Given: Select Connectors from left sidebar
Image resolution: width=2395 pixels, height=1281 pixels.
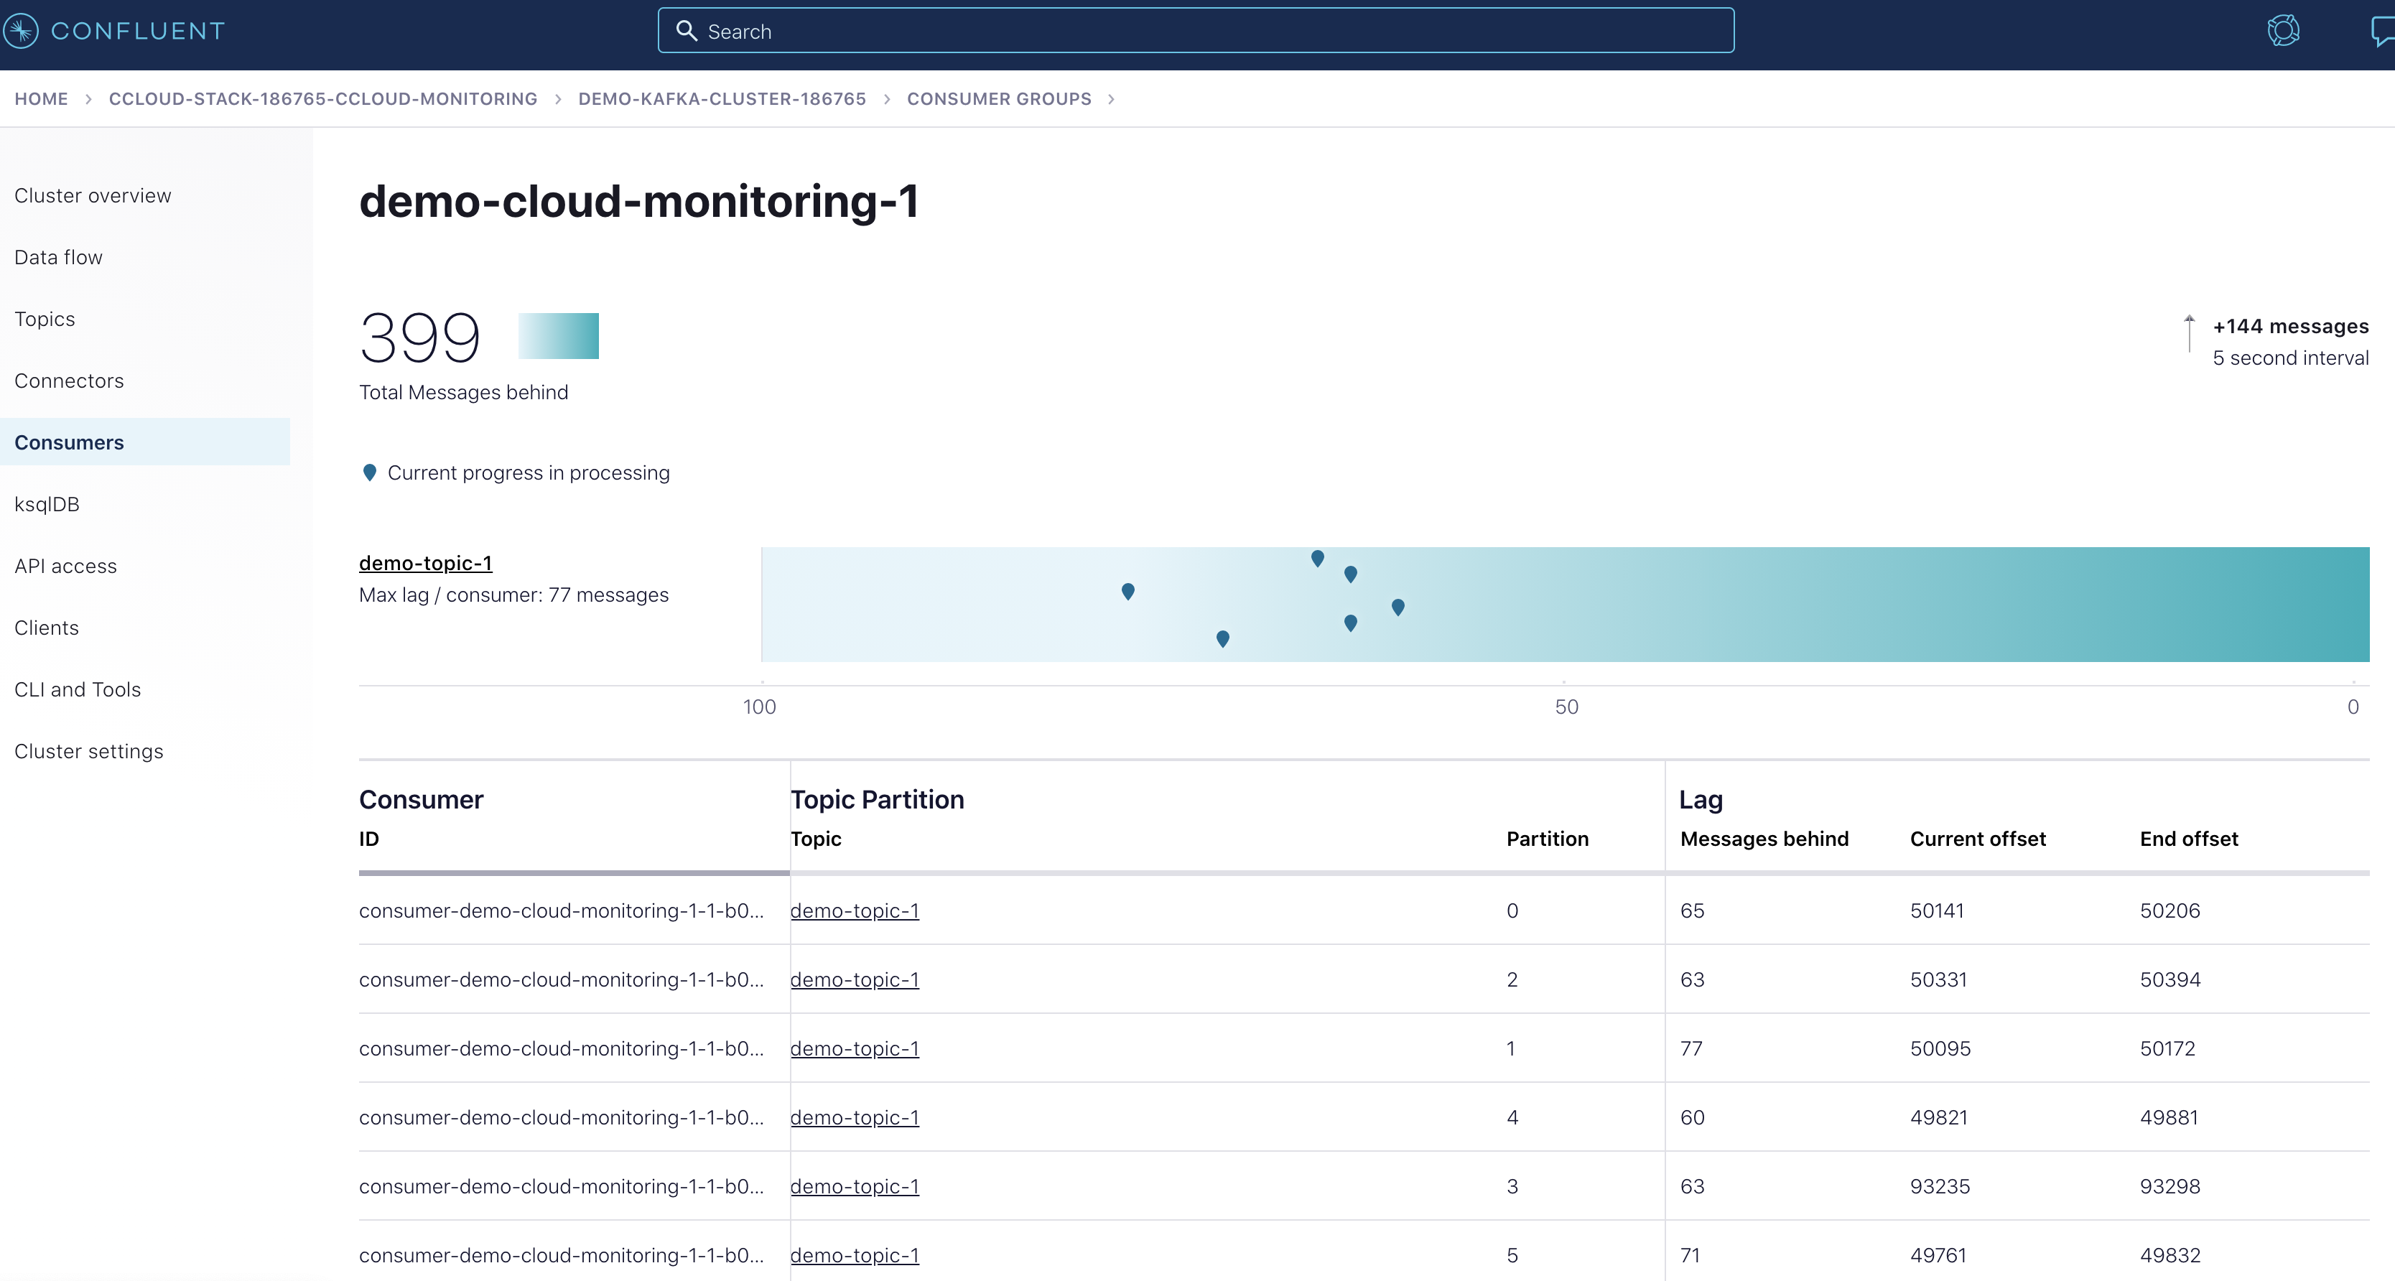Looking at the screenshot, I should point(68,380).
